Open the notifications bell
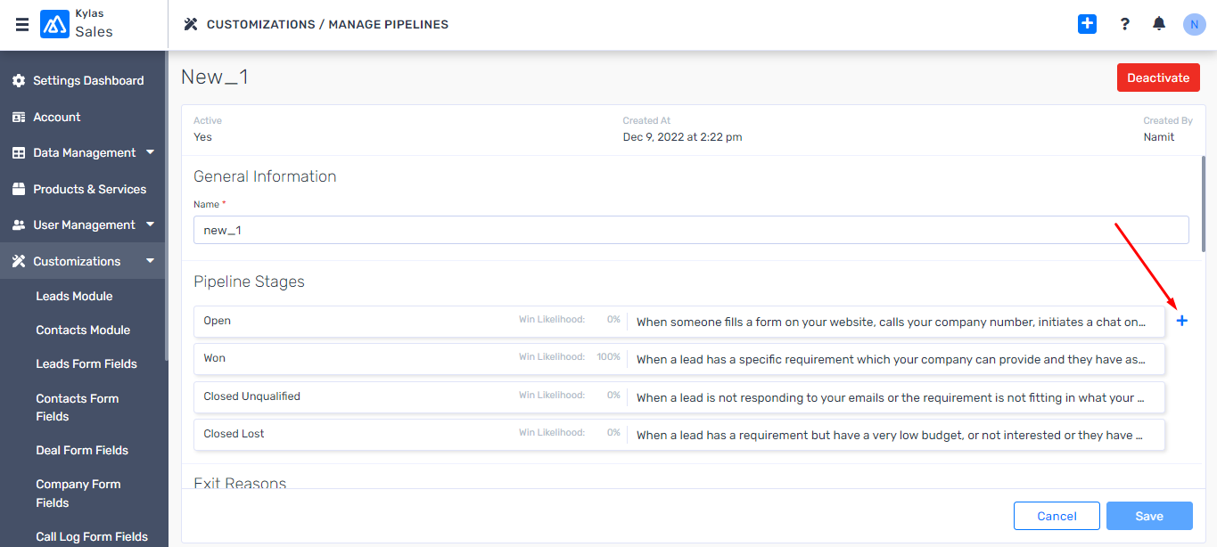 (1159, 24)
